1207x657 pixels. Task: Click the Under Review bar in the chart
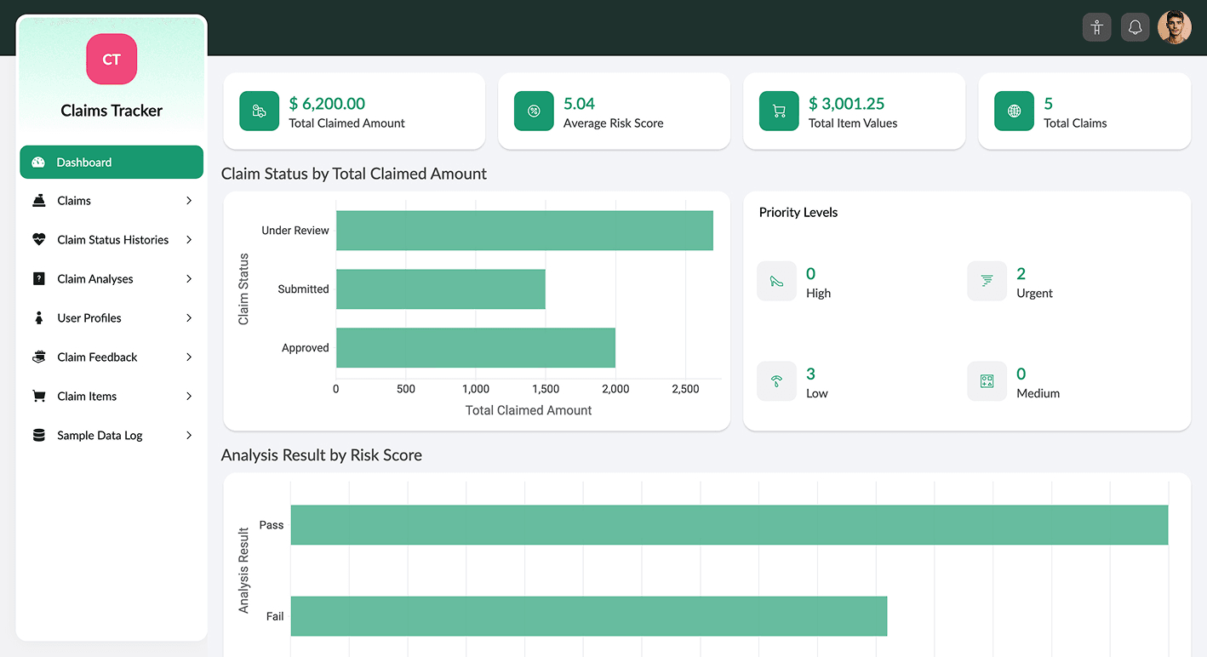pos(523,230)
